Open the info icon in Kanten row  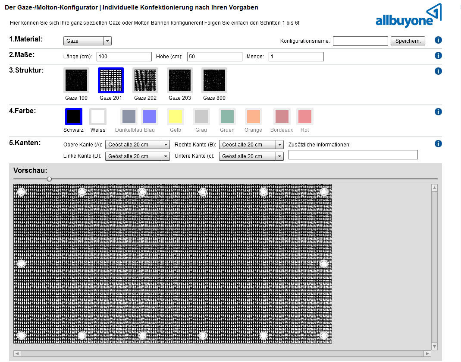point(438,143)
